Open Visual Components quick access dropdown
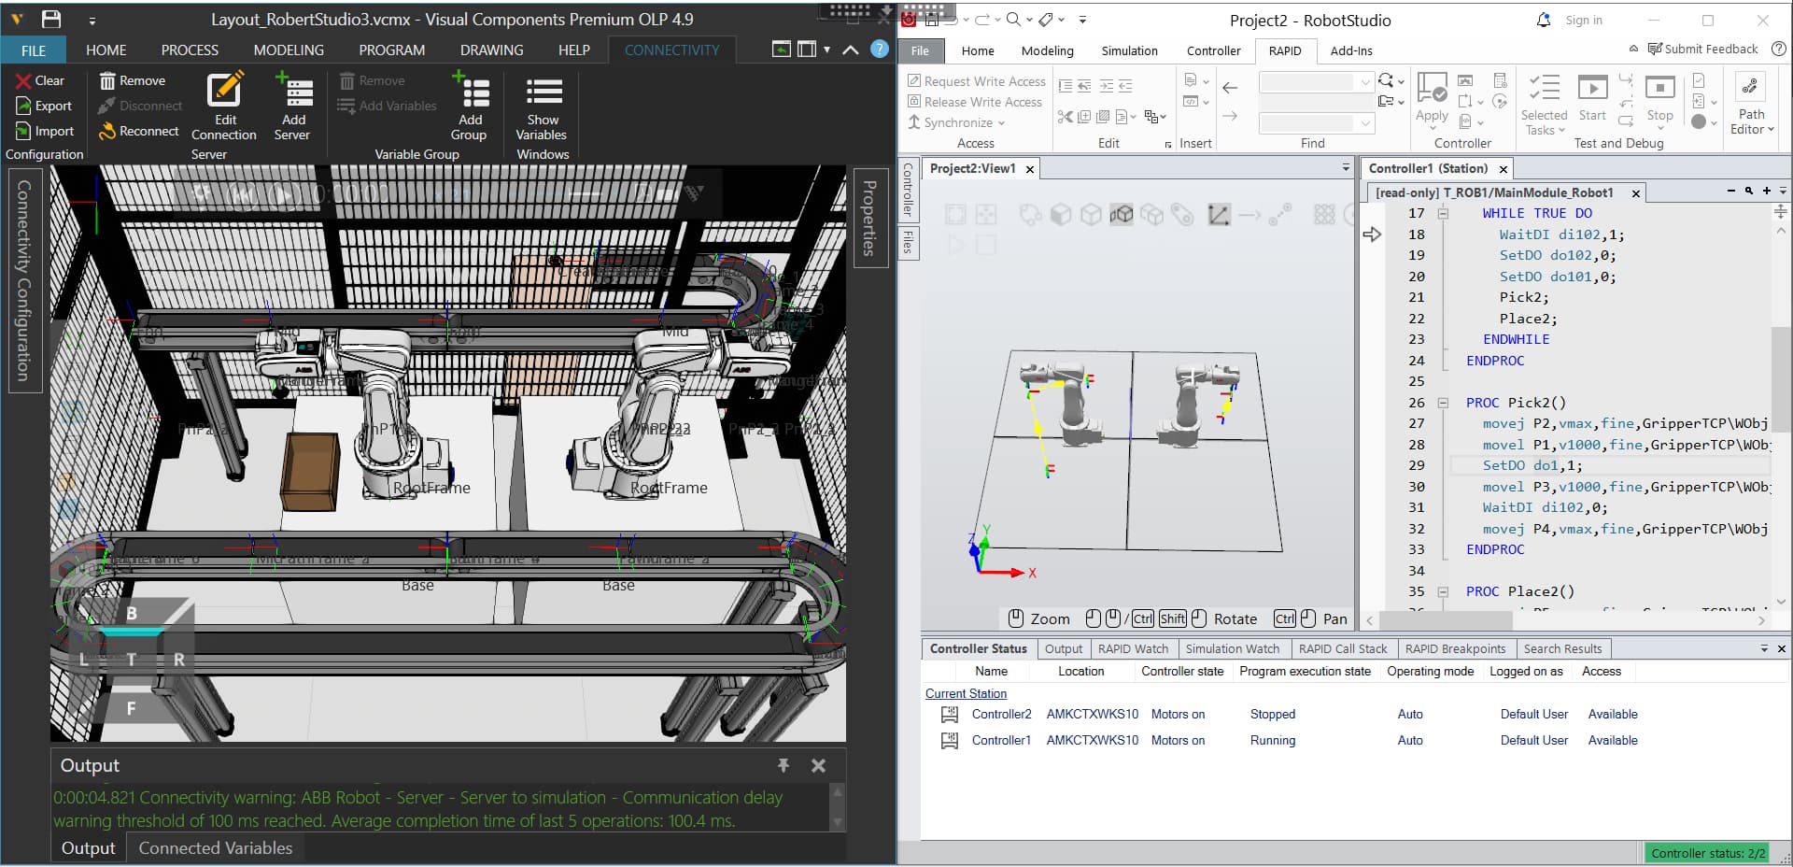The width and height of the screenshot is (1793, 867). [x=92, y=20]
